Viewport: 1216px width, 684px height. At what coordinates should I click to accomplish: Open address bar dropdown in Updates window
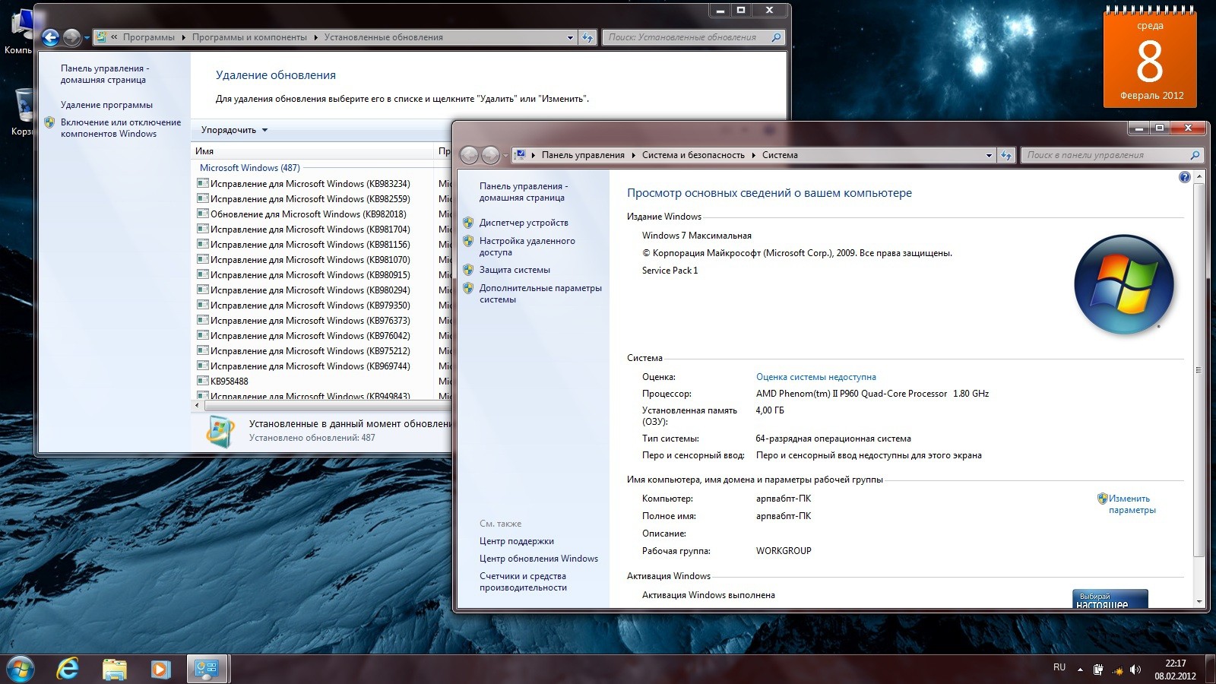[570, 37]
